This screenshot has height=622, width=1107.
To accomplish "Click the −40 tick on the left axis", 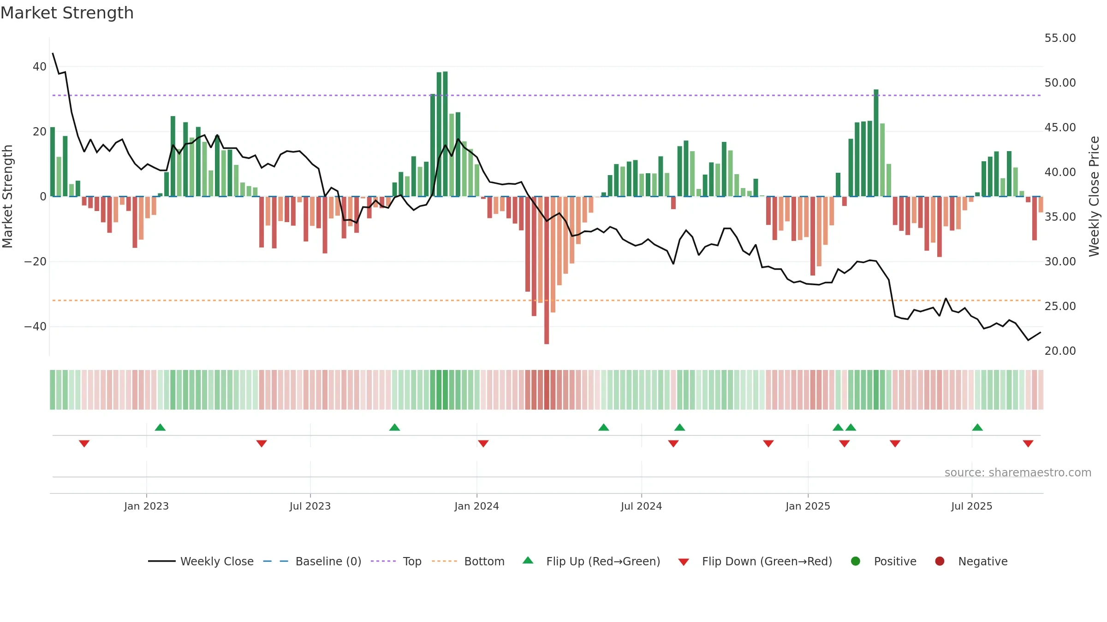I will (36, 327).
